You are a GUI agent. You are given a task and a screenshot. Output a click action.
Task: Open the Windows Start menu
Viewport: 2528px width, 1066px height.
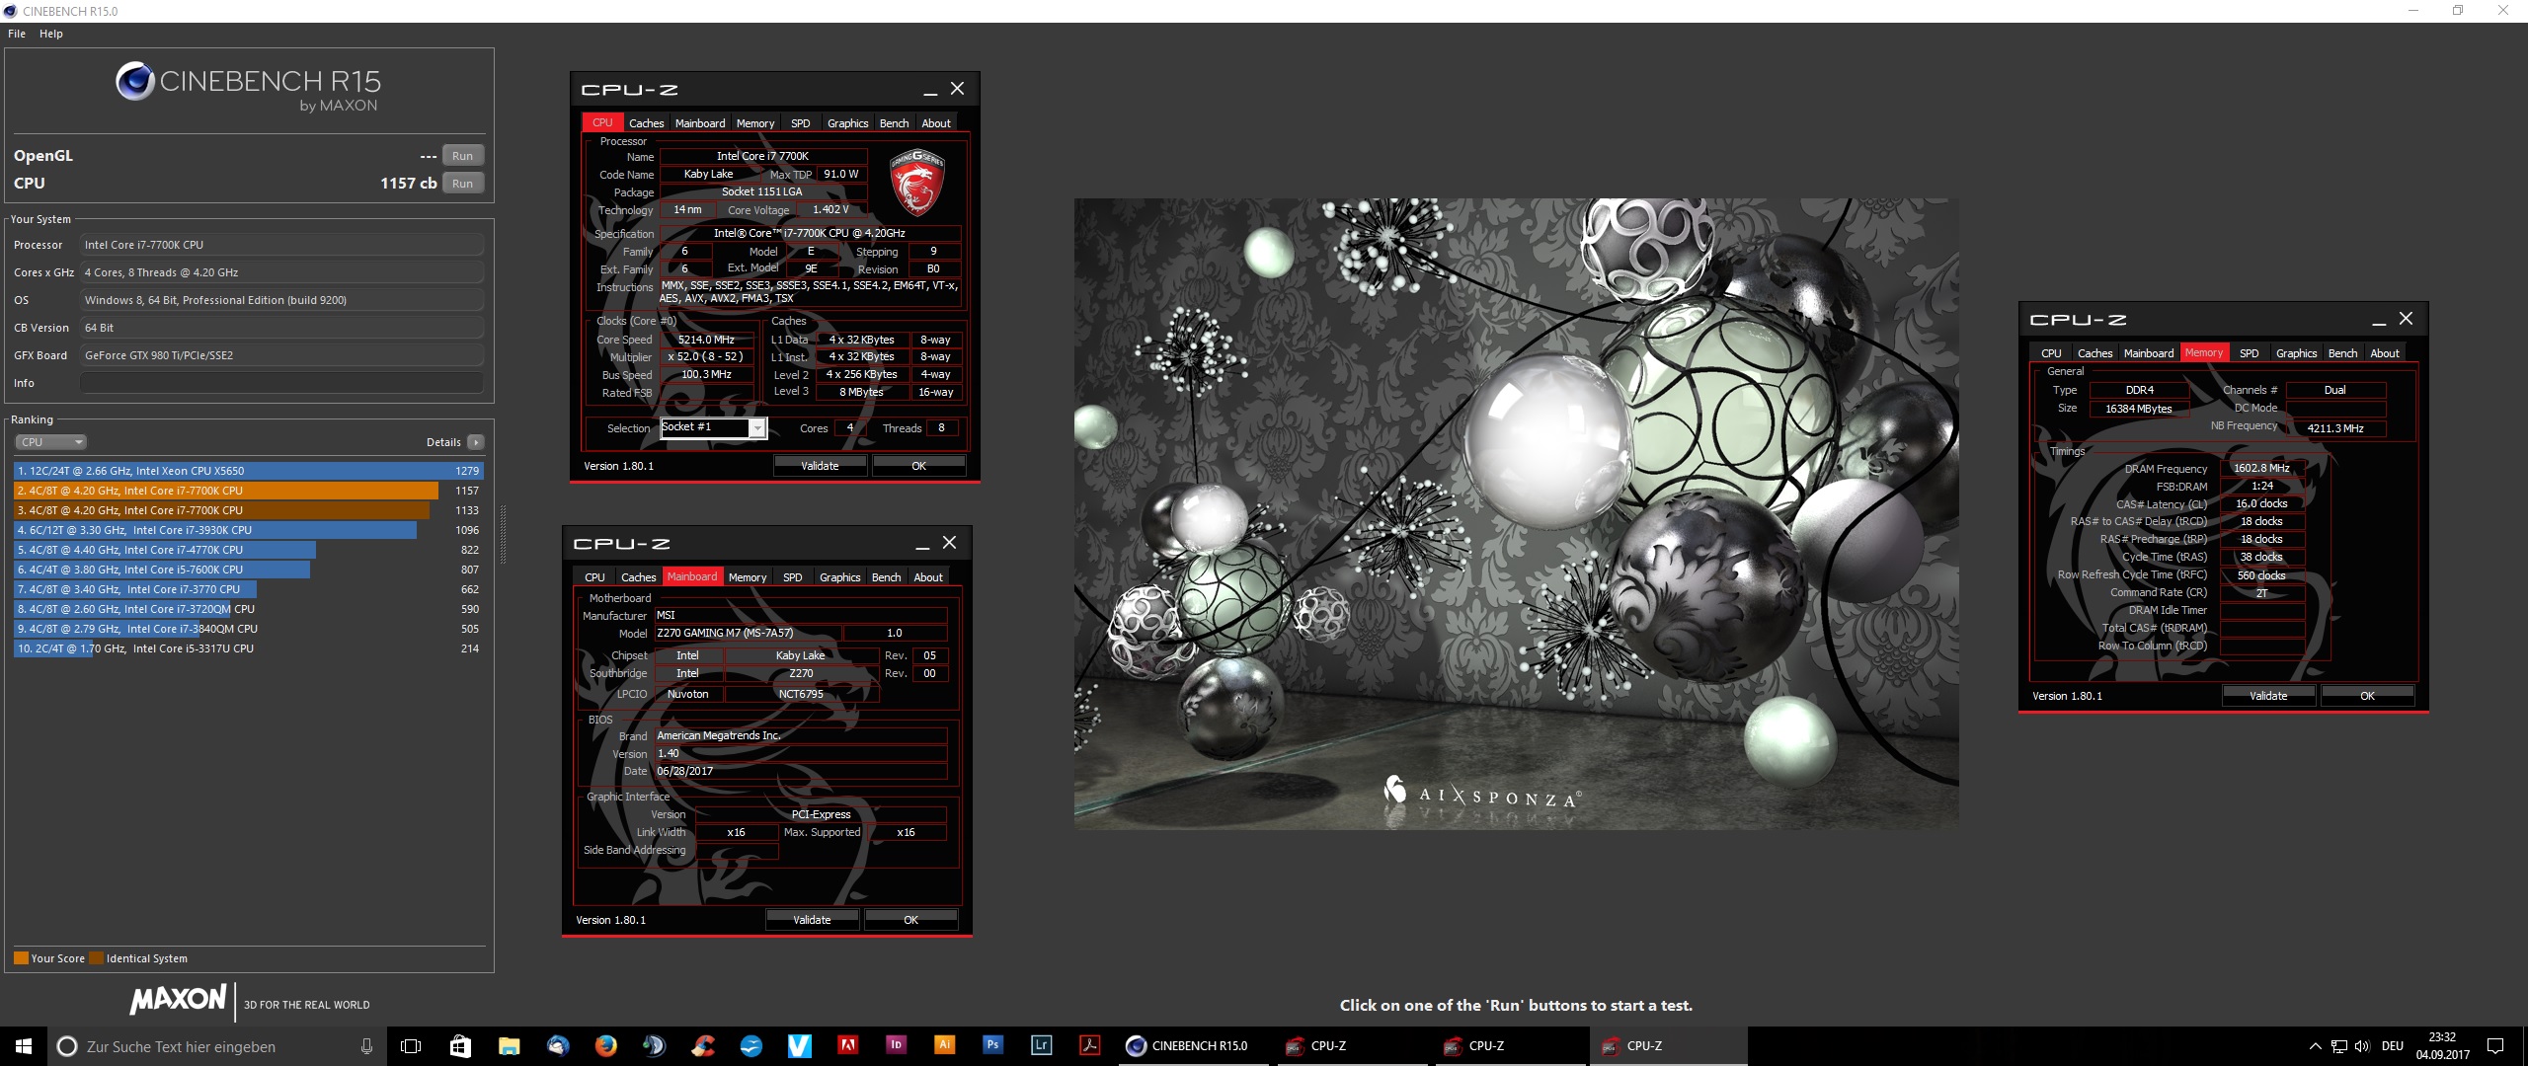coord(24,1046)
